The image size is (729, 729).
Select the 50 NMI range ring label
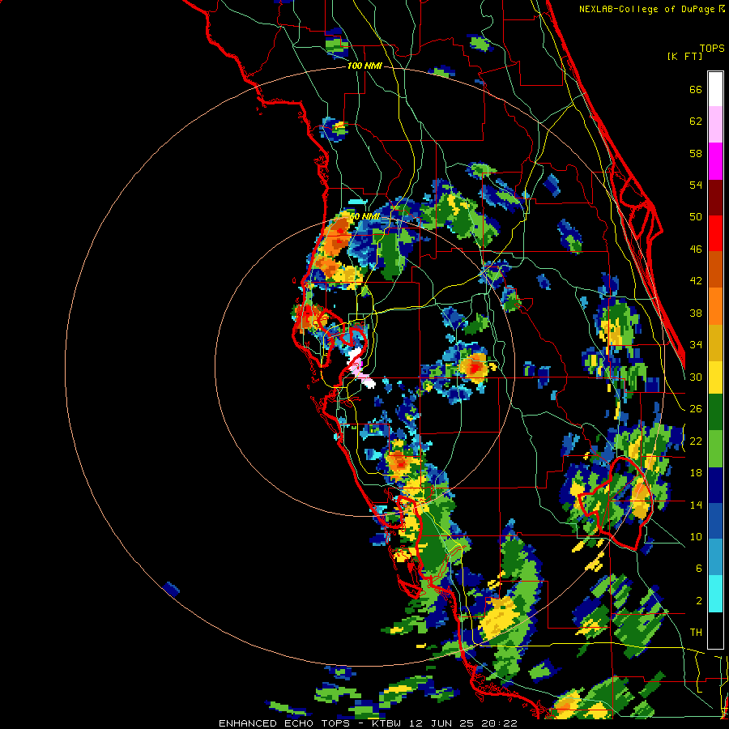(x=364, y=216)
